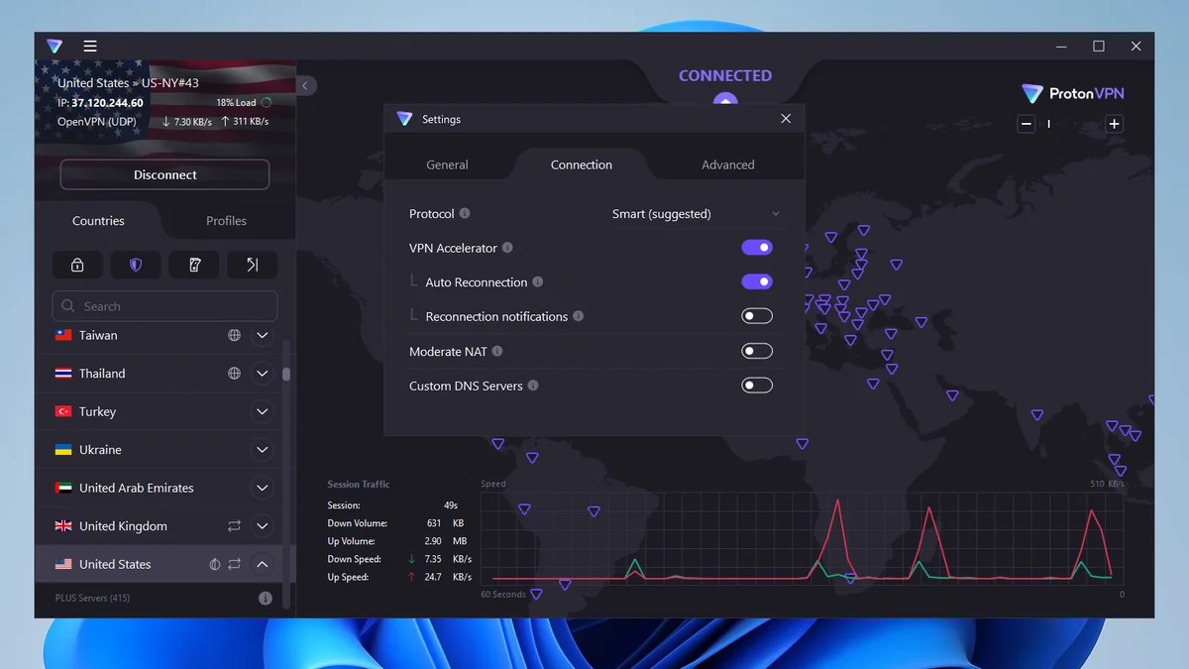
Task: Enable the Moderate NAT toggle
Action: (x=756, y=351)
